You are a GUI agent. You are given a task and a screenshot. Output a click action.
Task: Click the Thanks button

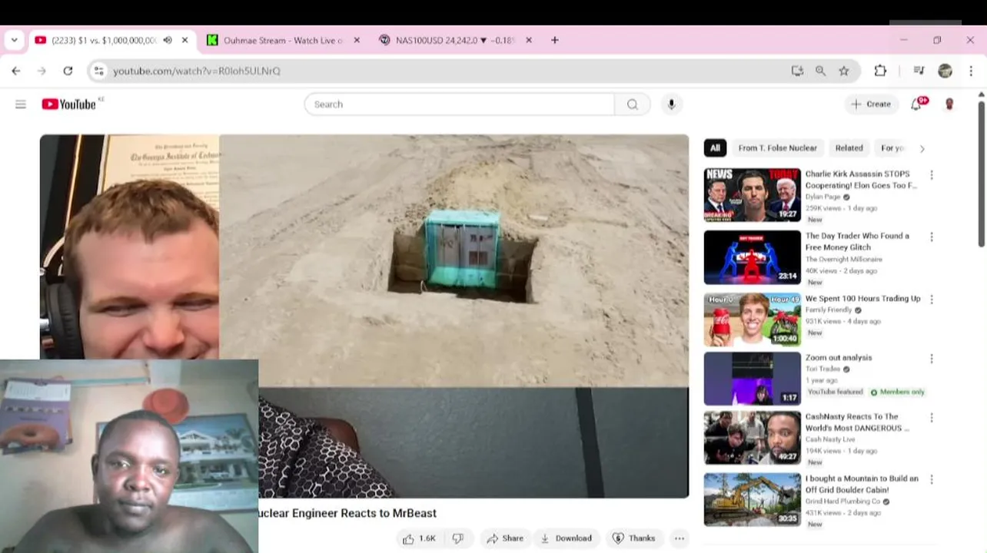coord(634,538)
